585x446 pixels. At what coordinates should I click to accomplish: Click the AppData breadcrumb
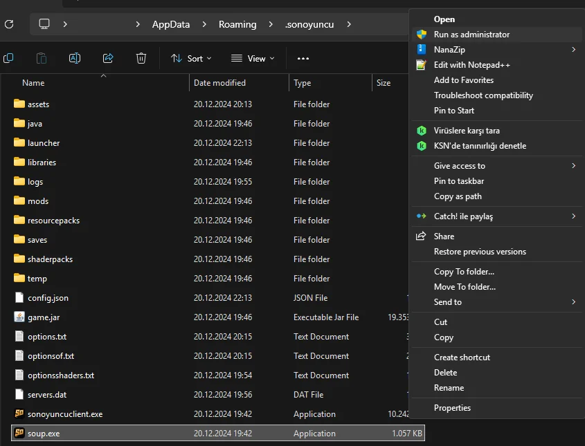(x=171, y=25)
